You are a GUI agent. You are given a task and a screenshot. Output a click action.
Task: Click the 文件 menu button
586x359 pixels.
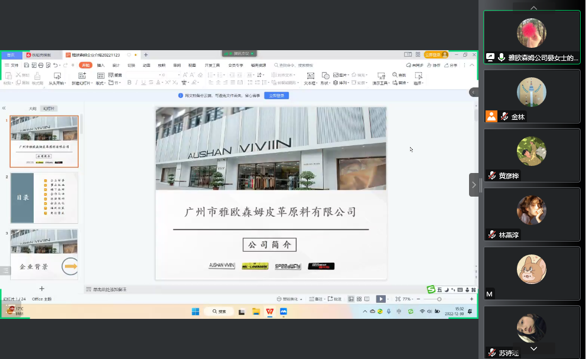[14, 64]
